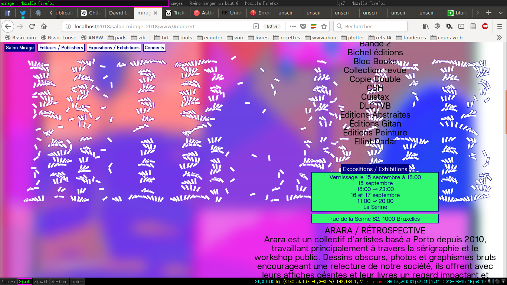This screenshot has height=285, width=507.
Task: Bookmark this page with the star icon
Action: click(x=324, y=26)
